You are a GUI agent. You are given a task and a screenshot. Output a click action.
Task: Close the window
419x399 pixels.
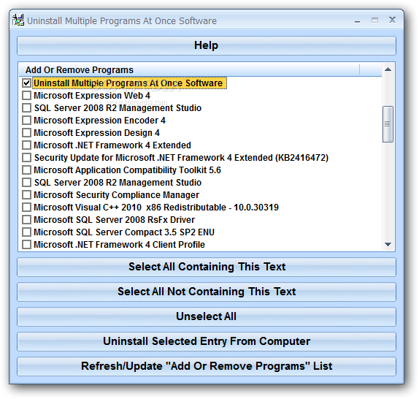[392, 20]
